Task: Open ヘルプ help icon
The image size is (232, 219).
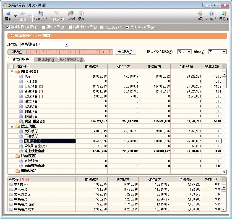Action: [211, 14]
